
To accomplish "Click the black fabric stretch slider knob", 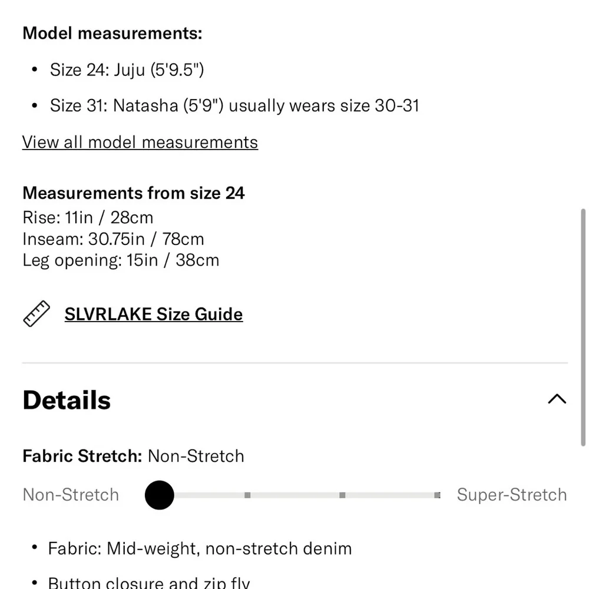I will tap(159, 495).
